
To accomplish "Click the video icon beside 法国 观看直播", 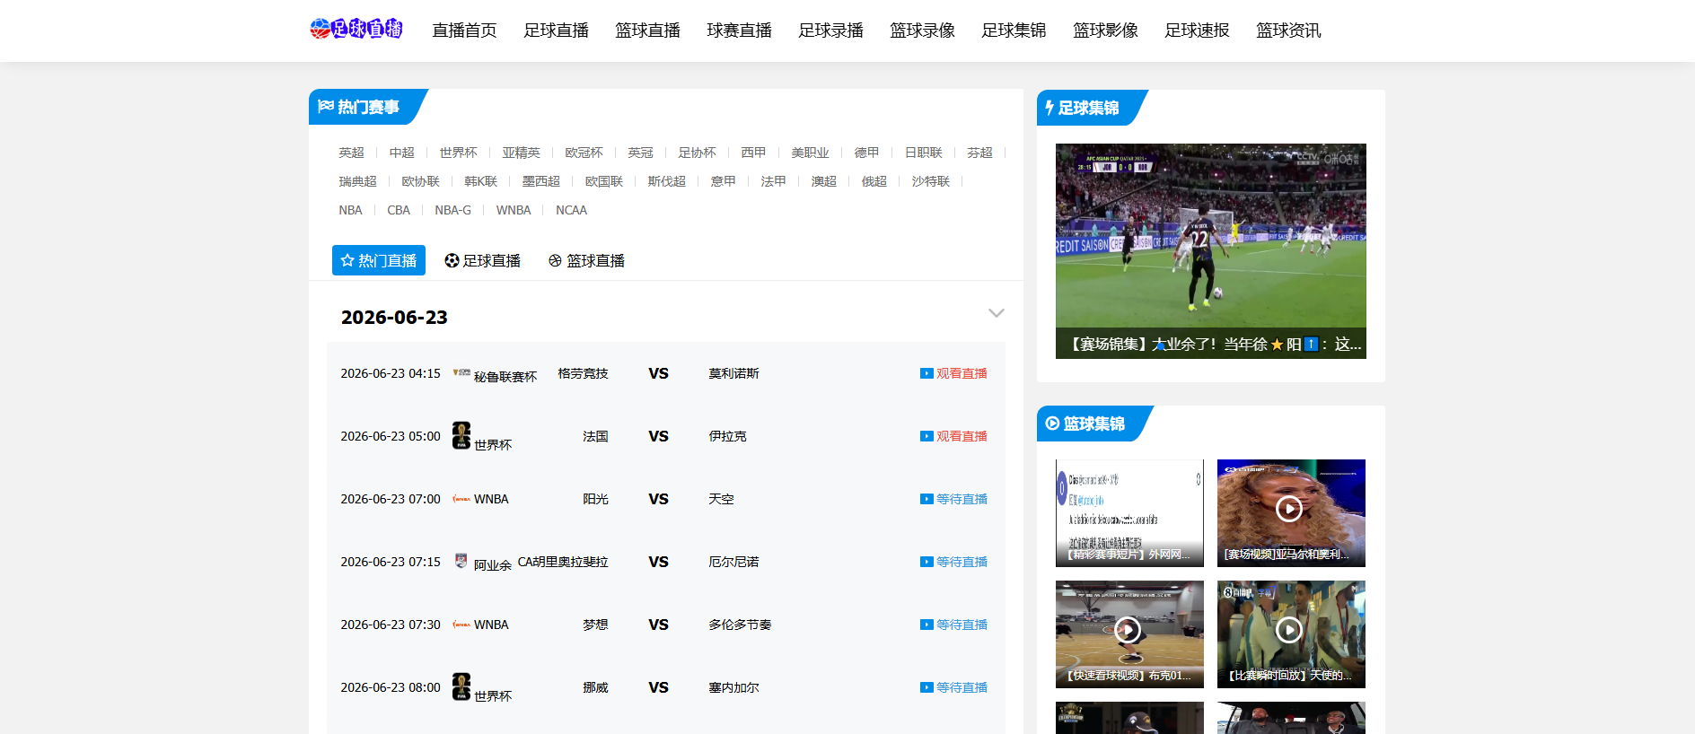I will [927, 436].
